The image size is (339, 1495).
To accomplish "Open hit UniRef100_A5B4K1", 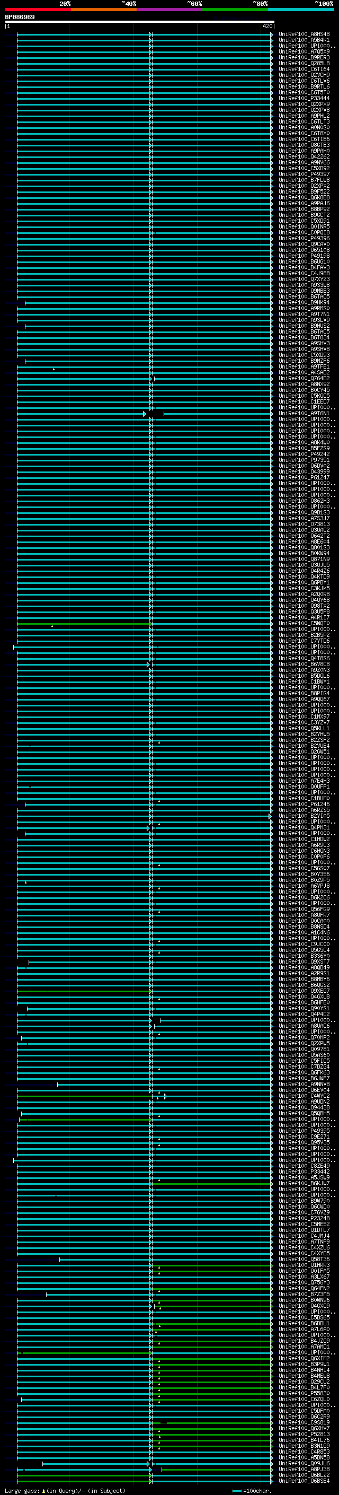I will coord(304,40).
